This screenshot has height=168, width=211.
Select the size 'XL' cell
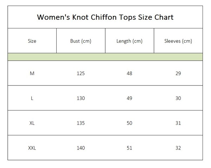(32, 123)
